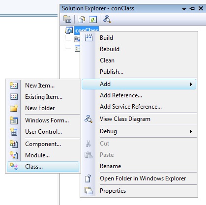
Task: Toggle the auto-hide pin of Solution Explorer
Action: [x=192, y=8]
